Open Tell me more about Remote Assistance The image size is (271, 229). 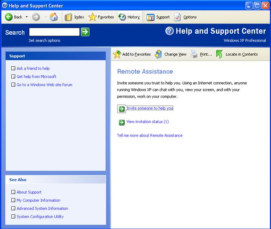point(150,135)
